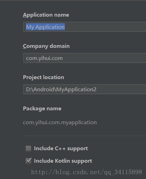Click 'myapplication' at end of package name

point(79,122)
